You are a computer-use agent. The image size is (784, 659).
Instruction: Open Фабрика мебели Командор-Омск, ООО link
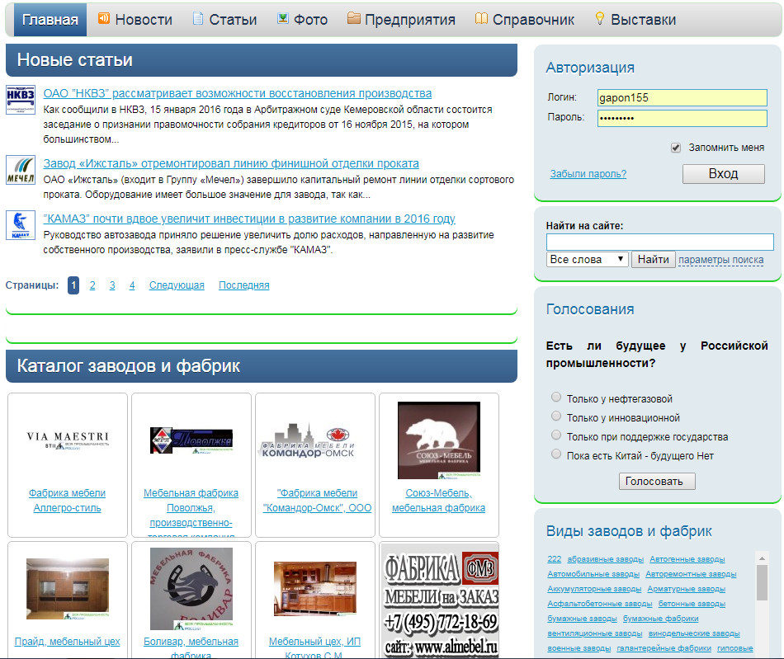point(318,501)
